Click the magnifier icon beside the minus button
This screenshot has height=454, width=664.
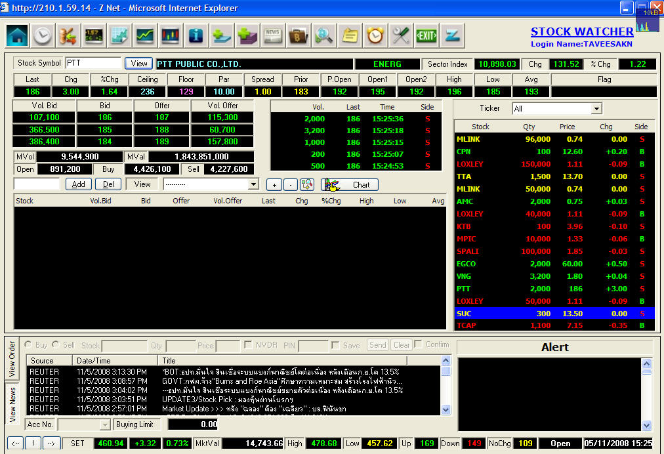click(x=307, y=184)
